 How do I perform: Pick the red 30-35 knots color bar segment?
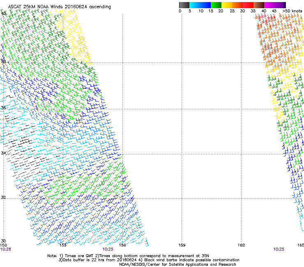(x=248, y=5)
